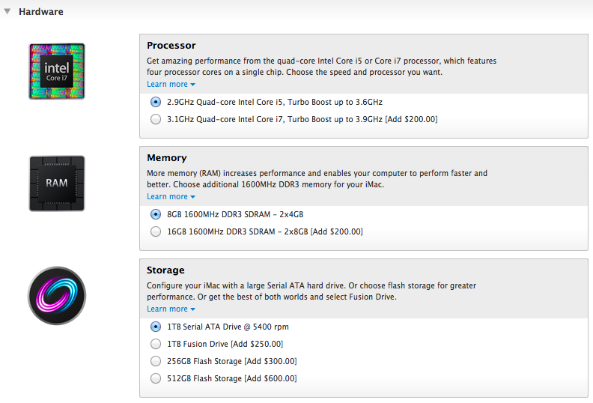Screen dimensions: 593x403
Task: Click the Storage heading text
Action: pyautogui.click(x=165, y=270)
